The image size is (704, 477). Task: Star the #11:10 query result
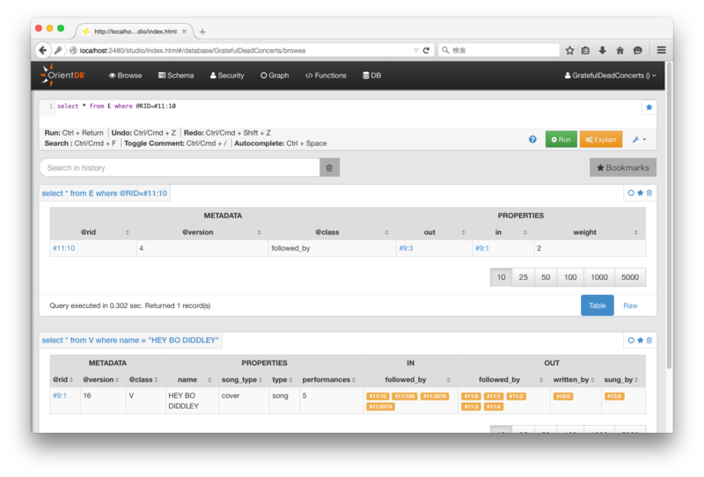[x=641, y=193]
